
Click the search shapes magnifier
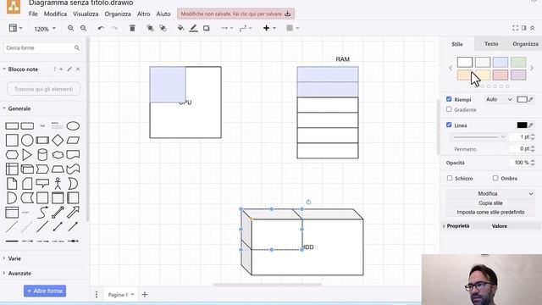[77, 47]
